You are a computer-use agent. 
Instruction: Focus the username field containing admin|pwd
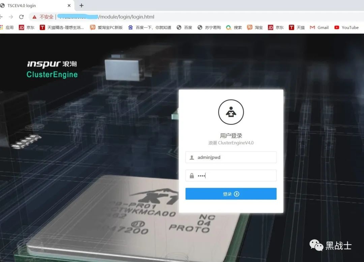pos(231,158)
